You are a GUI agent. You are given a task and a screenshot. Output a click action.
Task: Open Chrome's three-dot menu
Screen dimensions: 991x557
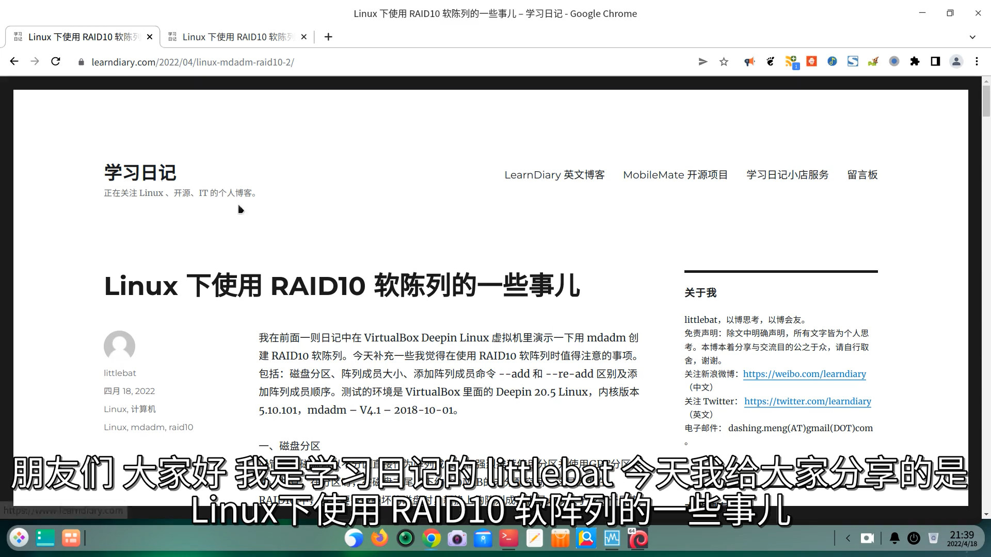(977, 62)
